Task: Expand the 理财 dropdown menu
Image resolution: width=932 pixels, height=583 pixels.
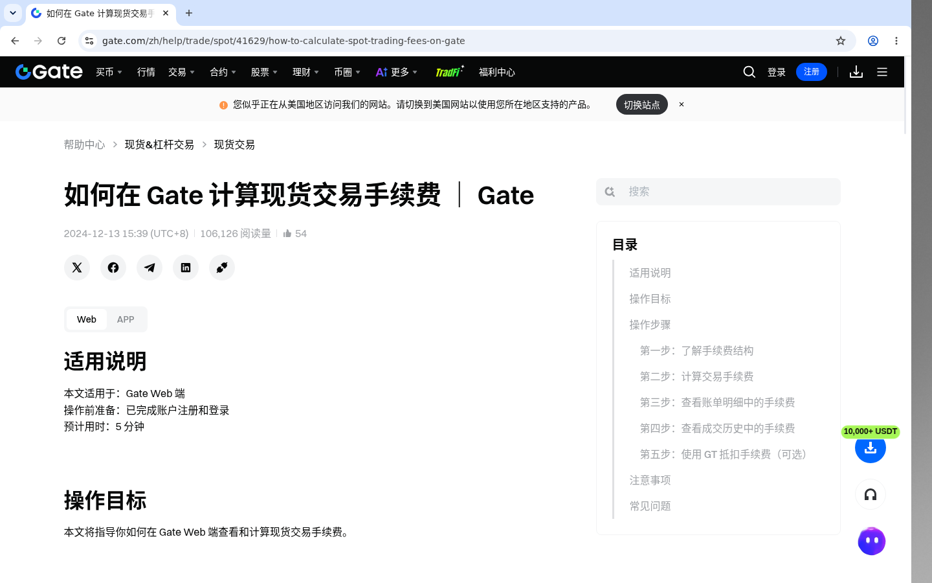Action: 306,72
